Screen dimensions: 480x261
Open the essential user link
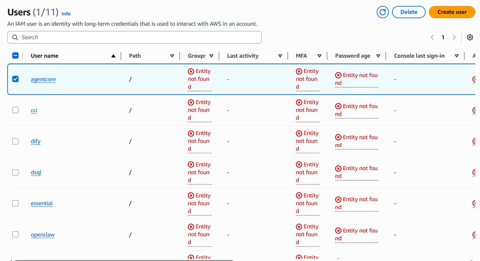pos(42,203)
